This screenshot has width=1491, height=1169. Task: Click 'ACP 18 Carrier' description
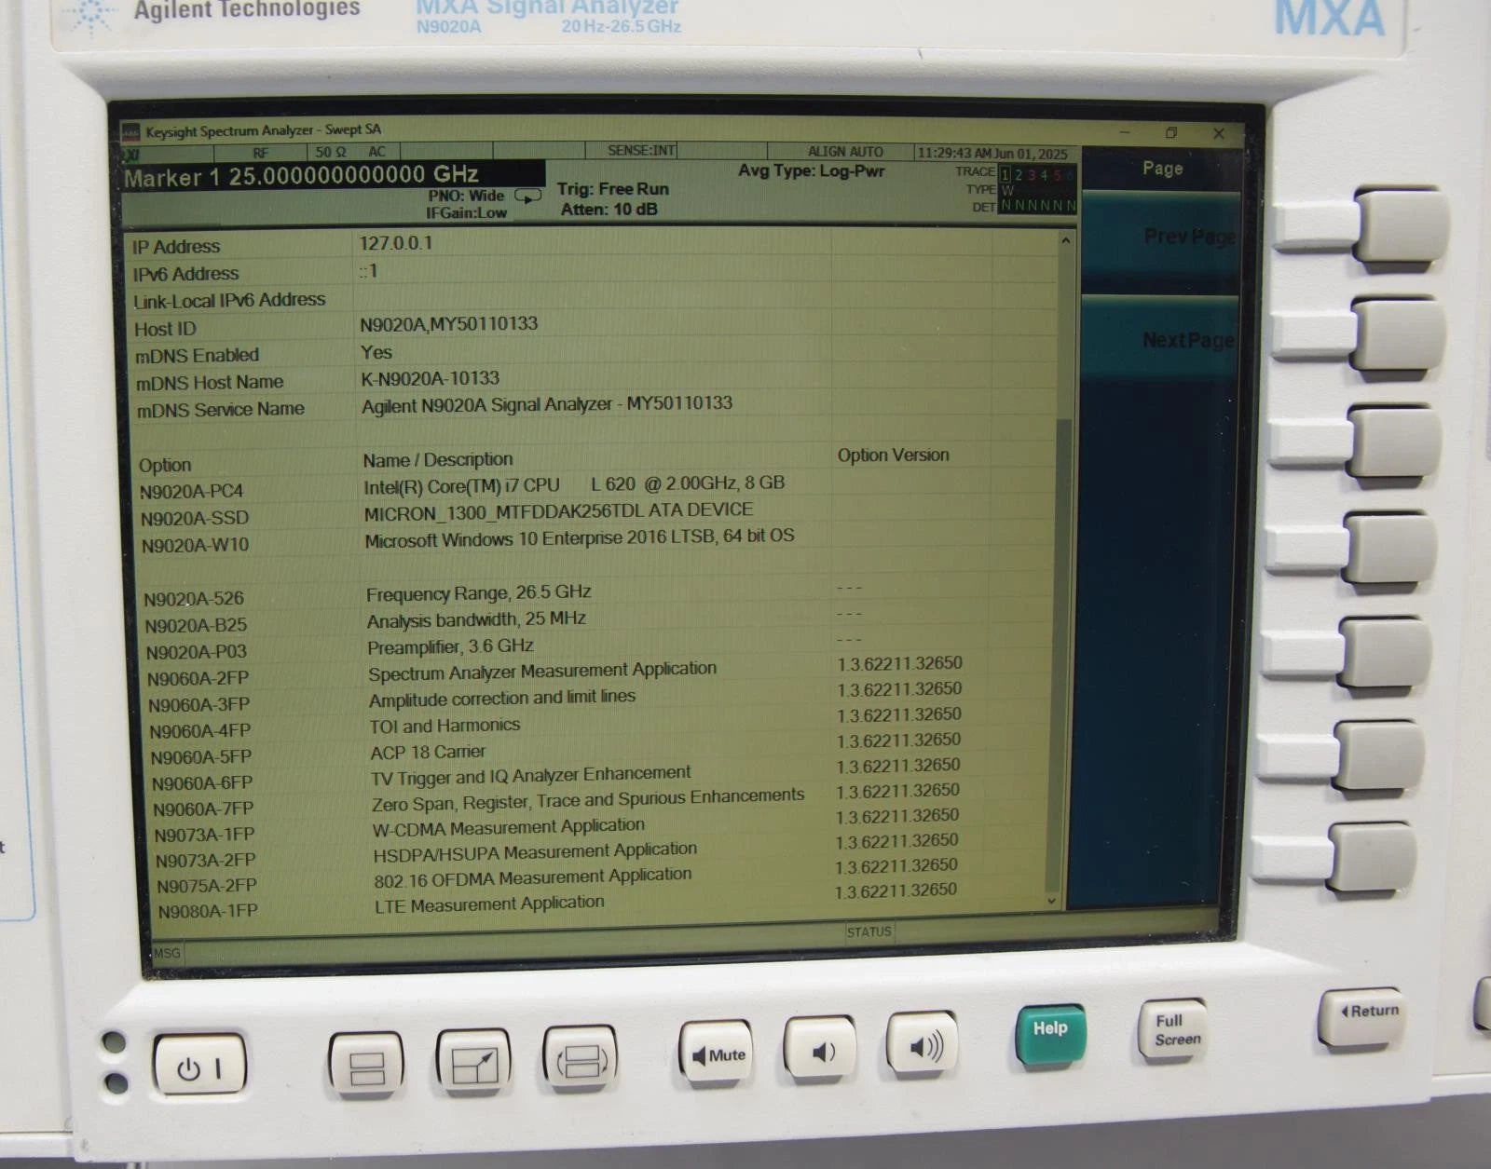point(428,753)
